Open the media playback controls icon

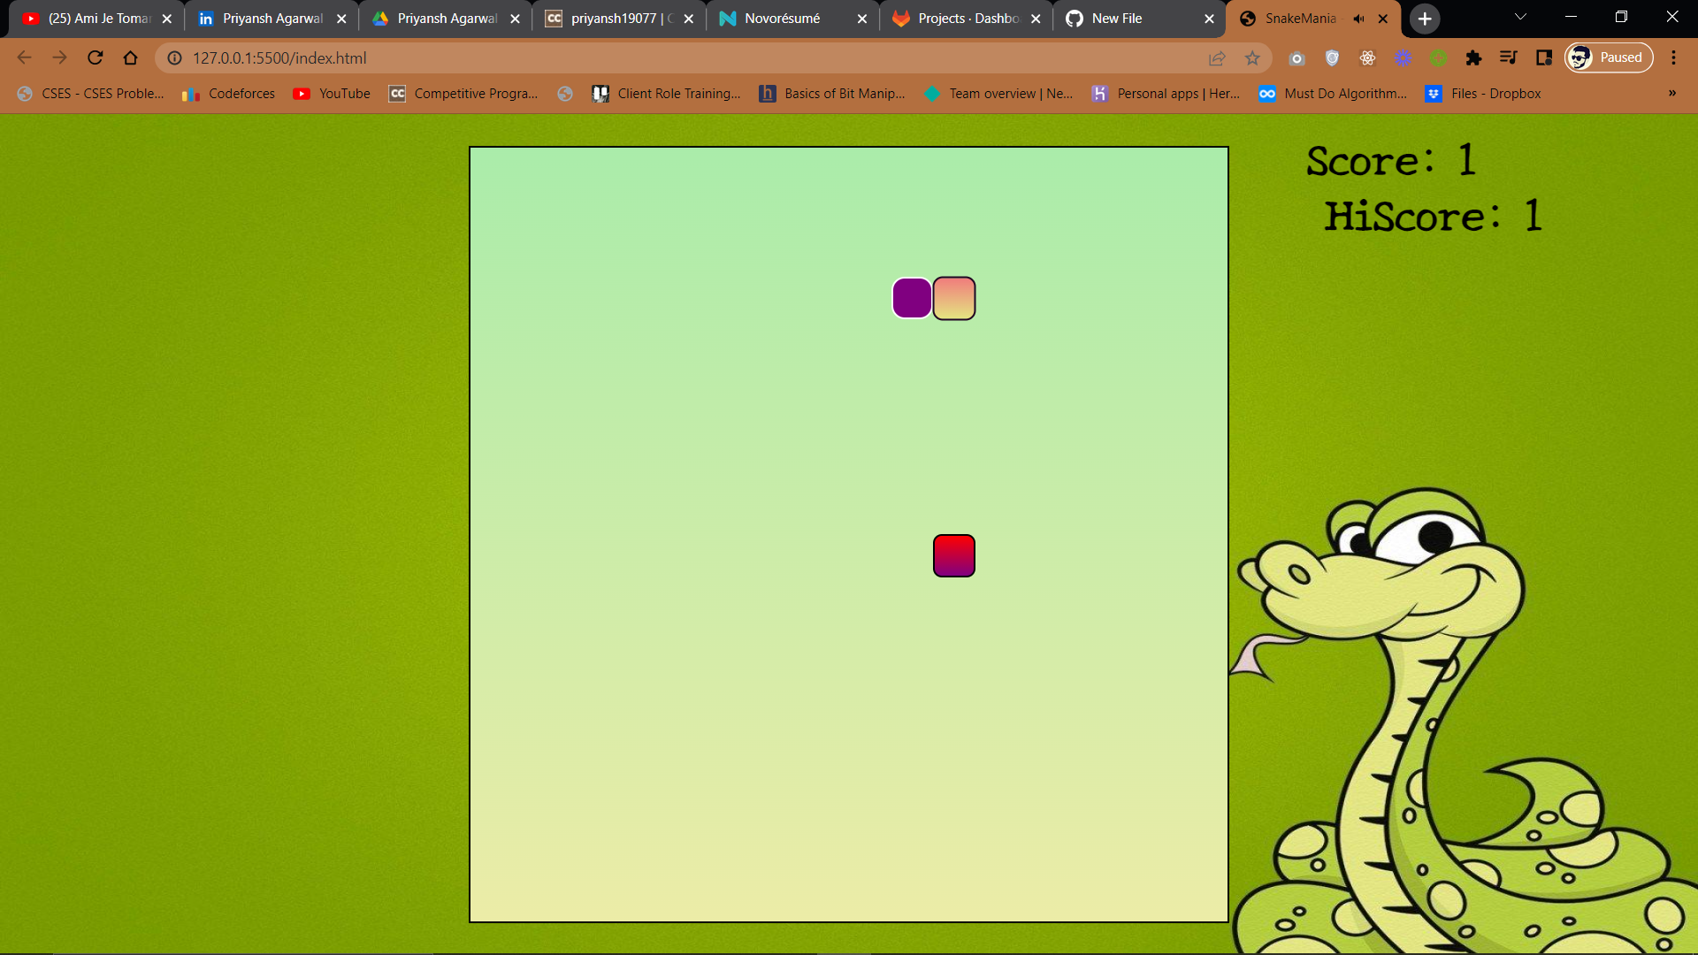tap(1509, 57)
